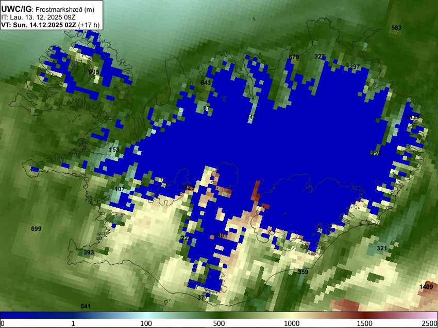Click the map value label 153
Viewport: 438px width, 328px height.
tap(114, 150)
